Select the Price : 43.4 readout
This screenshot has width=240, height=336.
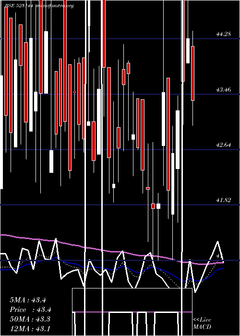click(30, 310)
